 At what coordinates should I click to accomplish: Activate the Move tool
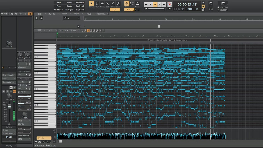pos(102,4)
